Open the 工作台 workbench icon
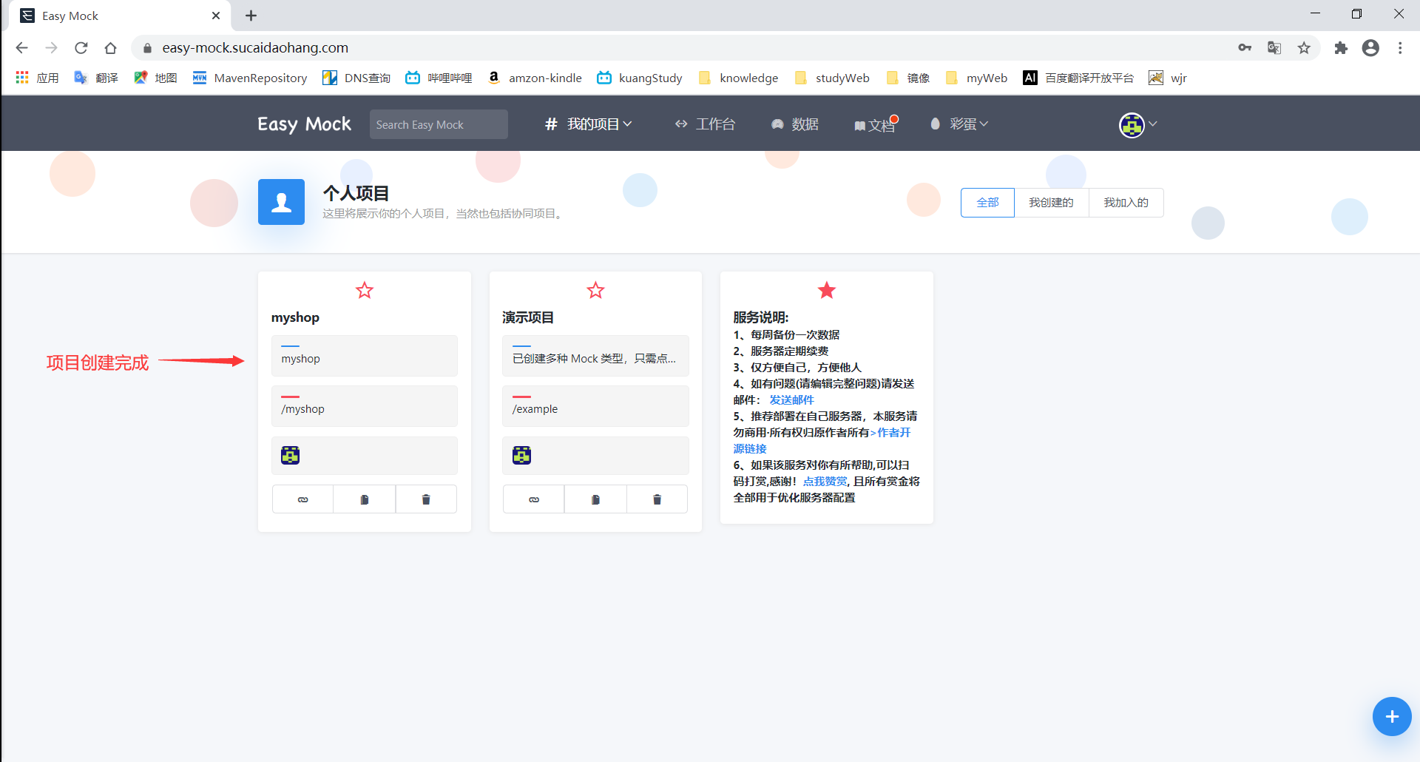1420x762 pixels. pyautogui.click(x=682, y=124)
